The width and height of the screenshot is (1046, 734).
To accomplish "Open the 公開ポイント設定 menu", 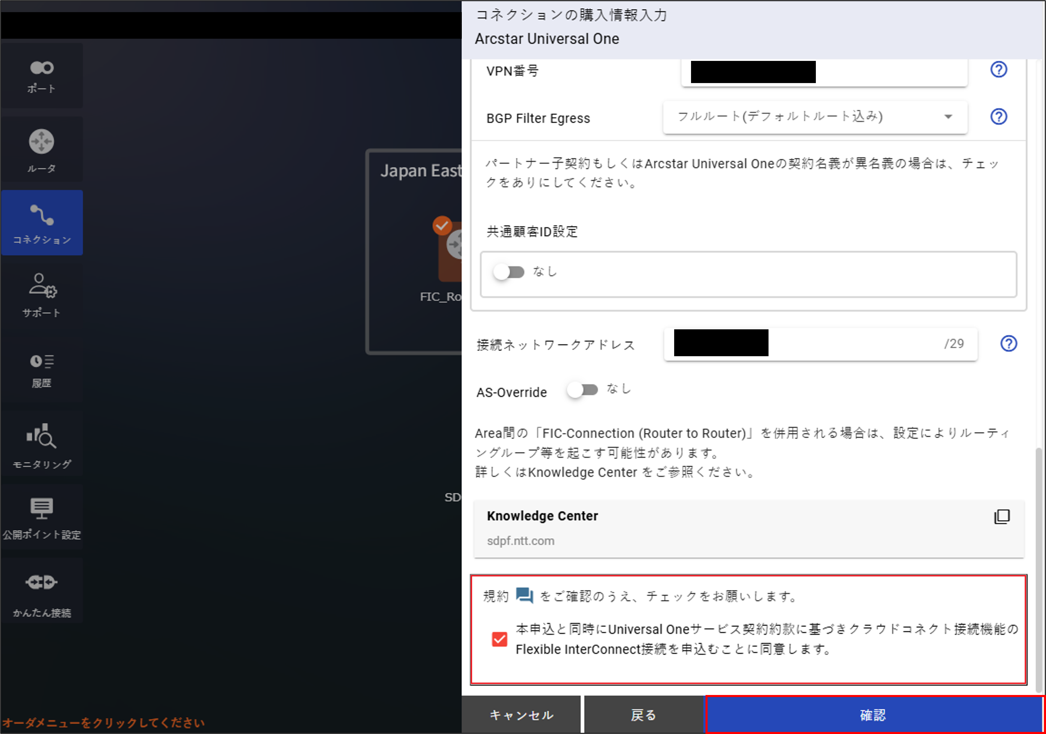I will [41, 517].
